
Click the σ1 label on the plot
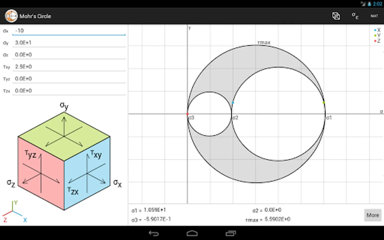(329, 118)
